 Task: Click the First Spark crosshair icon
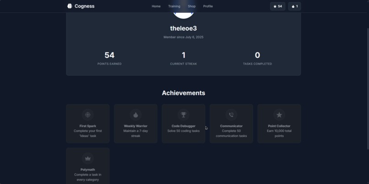[x=88, y=114]
